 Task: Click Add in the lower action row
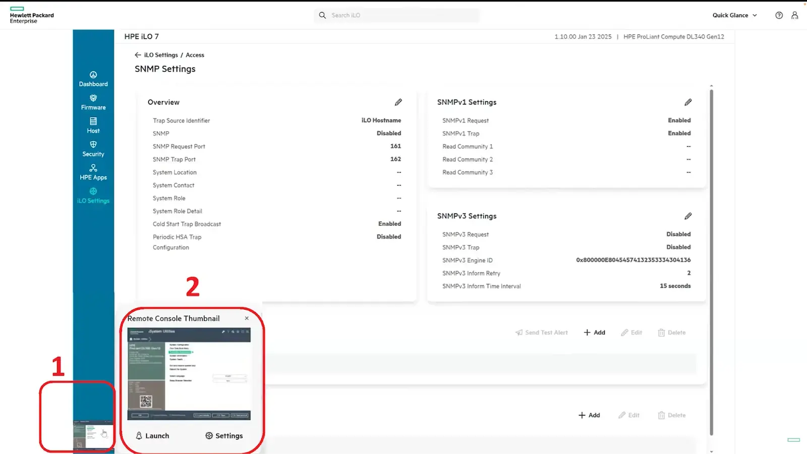[589, 415]
